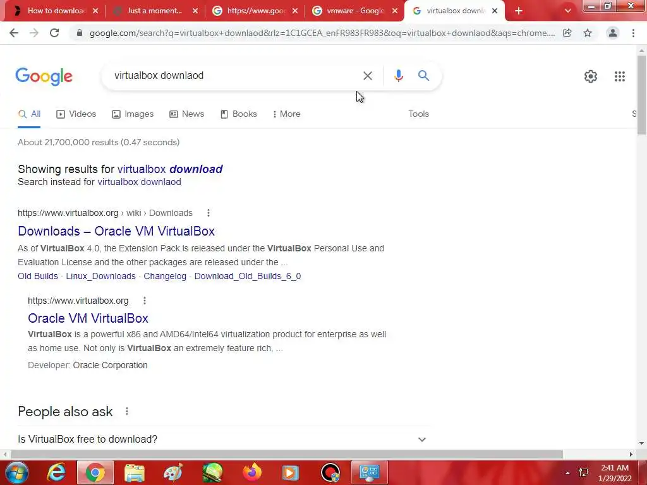Open the control panel taskbar window icon
Image resolution: width=647 pixels, height=485 pixels.
pyautogui.click(x=369, y=472)
